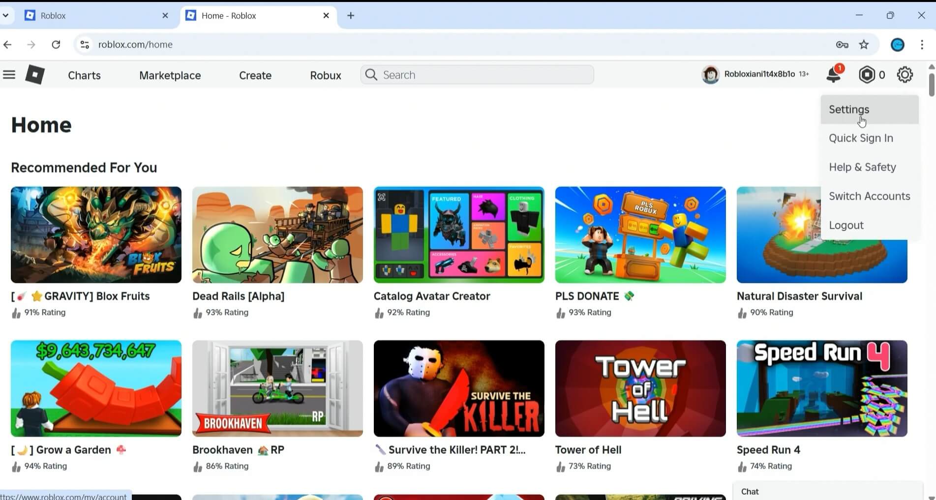
Task: Open the PLS DONATE thumbnail
Action: (640, 235)
